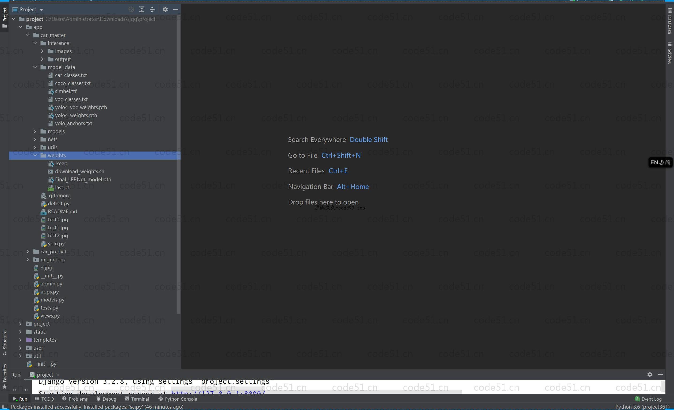Select yolo.py in the tree
Viewport: 674px width, 410px height.
(56, 244)
